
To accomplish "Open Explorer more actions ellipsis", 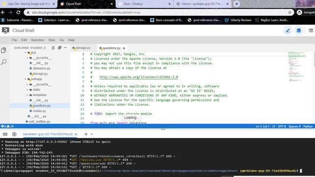I will tap(65, 48).
